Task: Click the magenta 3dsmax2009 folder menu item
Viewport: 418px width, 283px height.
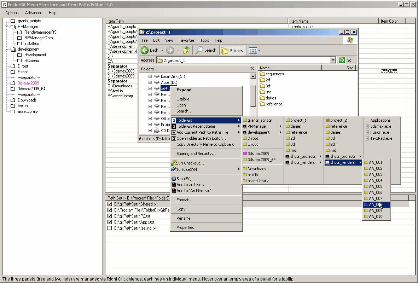Action: [x=262, y=154]
